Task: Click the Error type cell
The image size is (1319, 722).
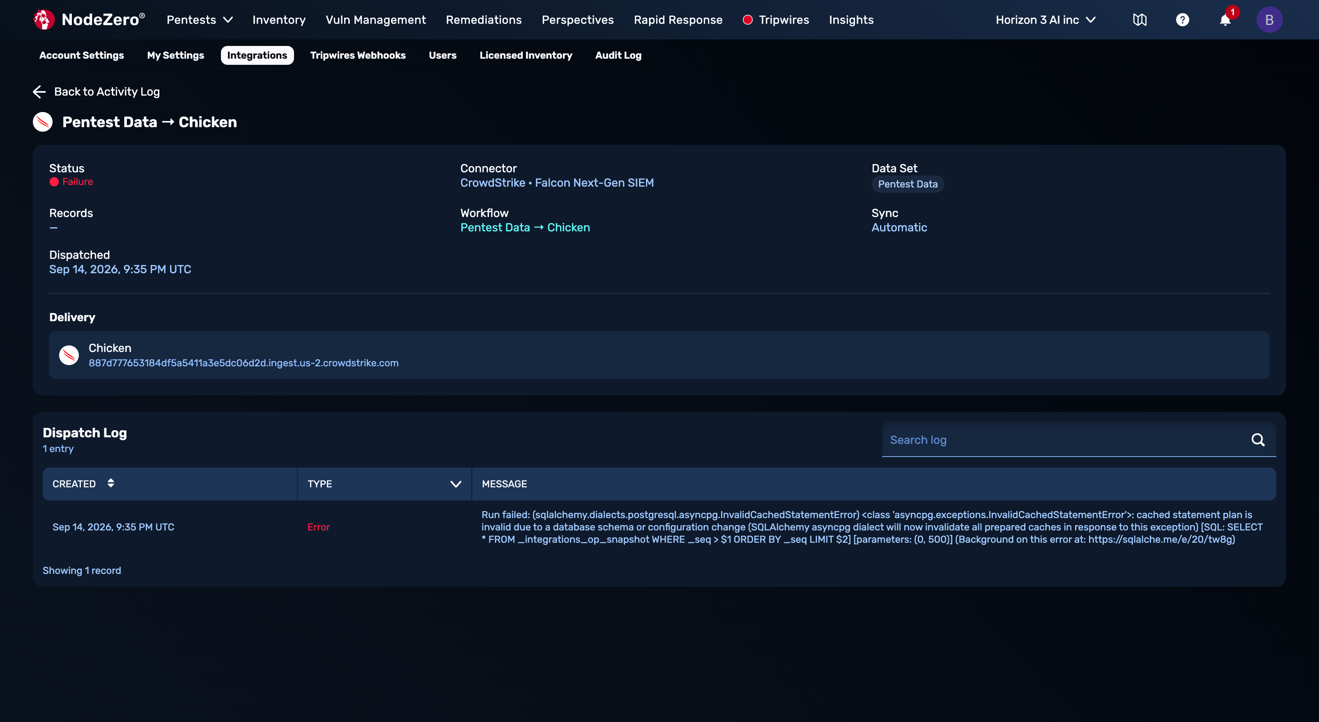Action: click(319, 527)
